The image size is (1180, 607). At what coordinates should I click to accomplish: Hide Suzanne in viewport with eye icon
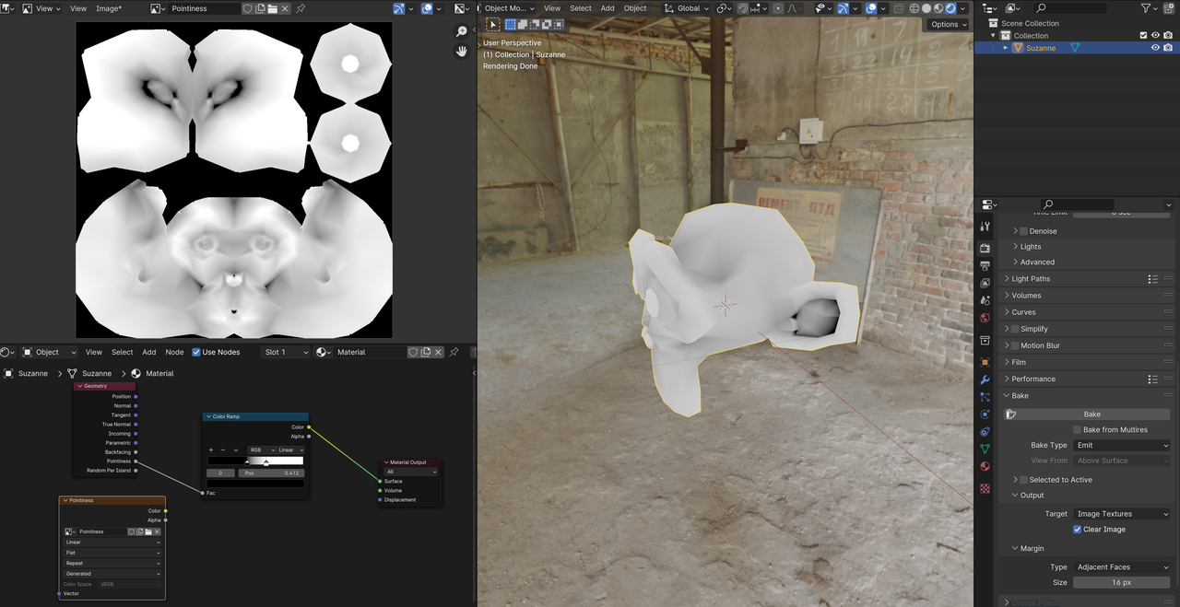1155,48
